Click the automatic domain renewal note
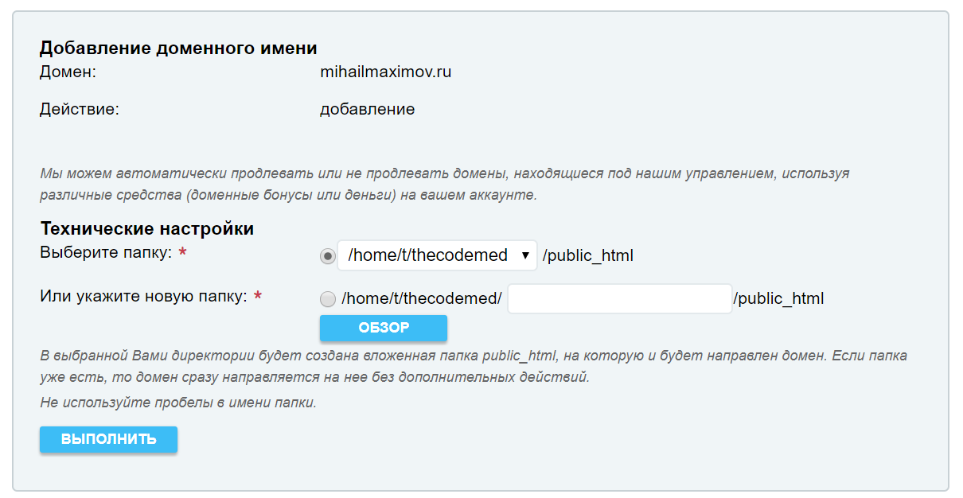963x498 pixels. coord(444,184)
